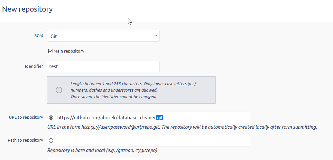Image resolution: width=333 pixels, height=160 pixels.
Task: Click the 'Repository is bare and local' hint
Action: tap(102, 150)
